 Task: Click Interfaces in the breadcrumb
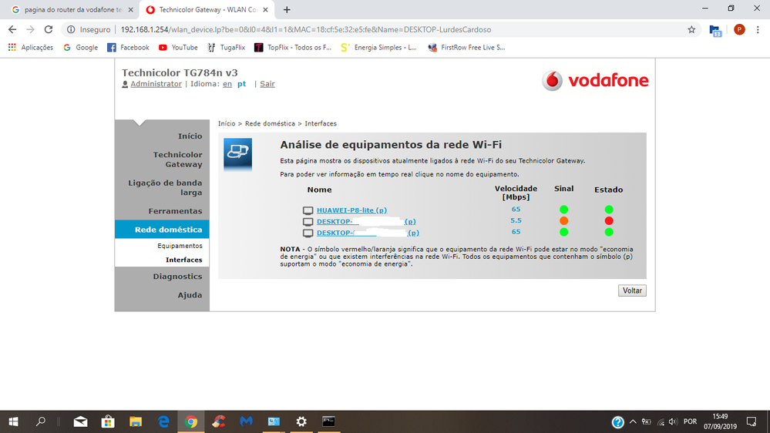coord(320,124)
